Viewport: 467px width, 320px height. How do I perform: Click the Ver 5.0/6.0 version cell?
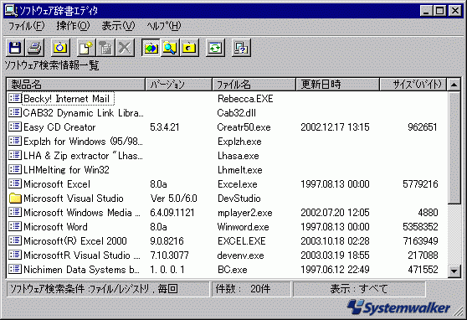click(x=174, y=199)
